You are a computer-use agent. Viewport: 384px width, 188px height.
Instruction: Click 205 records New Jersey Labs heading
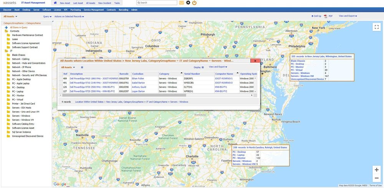click(321, 56)
